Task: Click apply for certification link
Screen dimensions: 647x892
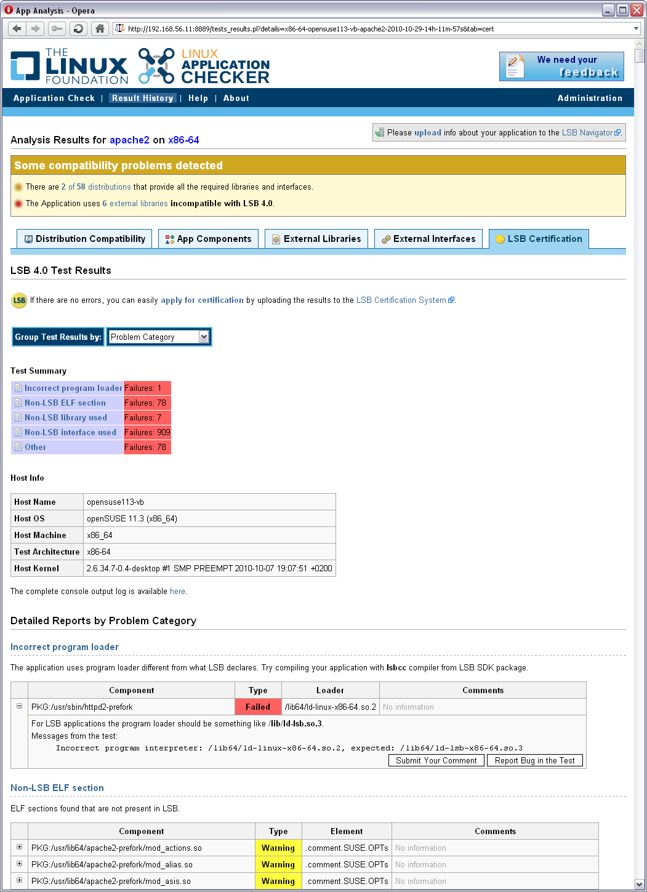Action: tap(202, 300)
